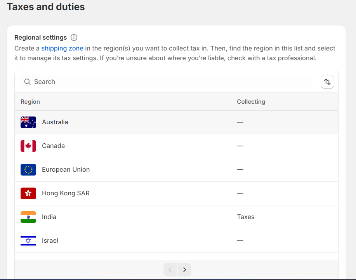Click the sort arrows button
356x280 pixels.
coord(327,82)
